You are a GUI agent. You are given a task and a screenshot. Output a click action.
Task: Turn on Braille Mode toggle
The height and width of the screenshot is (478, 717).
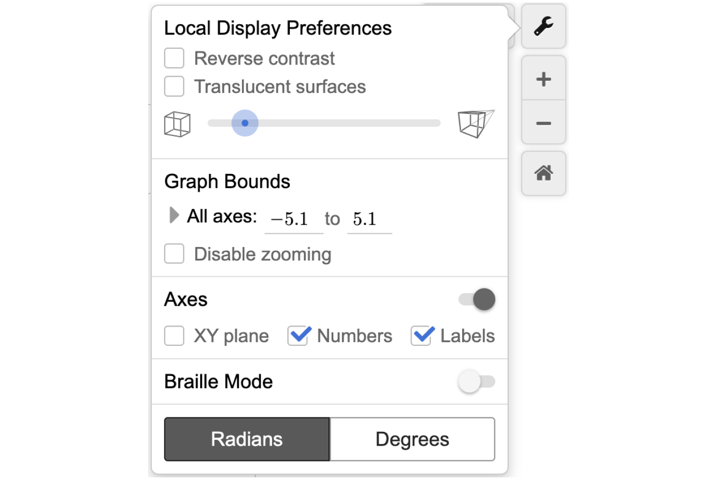476,382
